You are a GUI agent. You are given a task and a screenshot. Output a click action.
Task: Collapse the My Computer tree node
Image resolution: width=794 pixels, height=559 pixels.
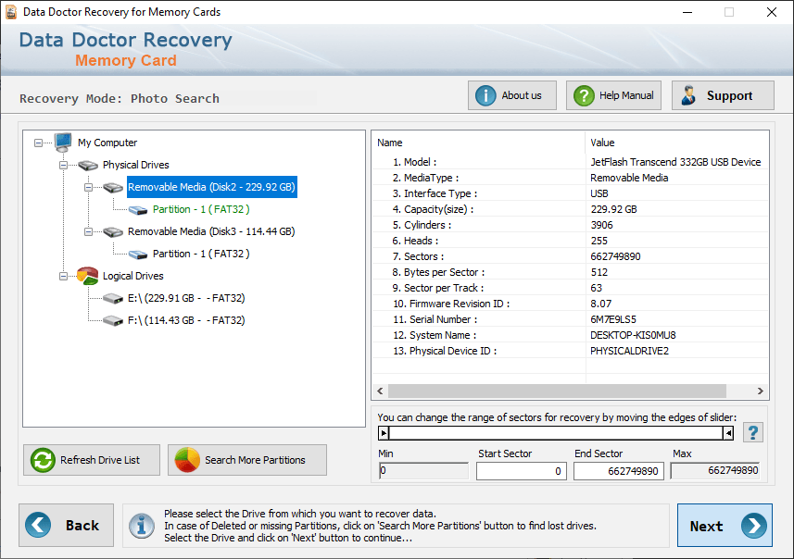[x=39, y=143]
